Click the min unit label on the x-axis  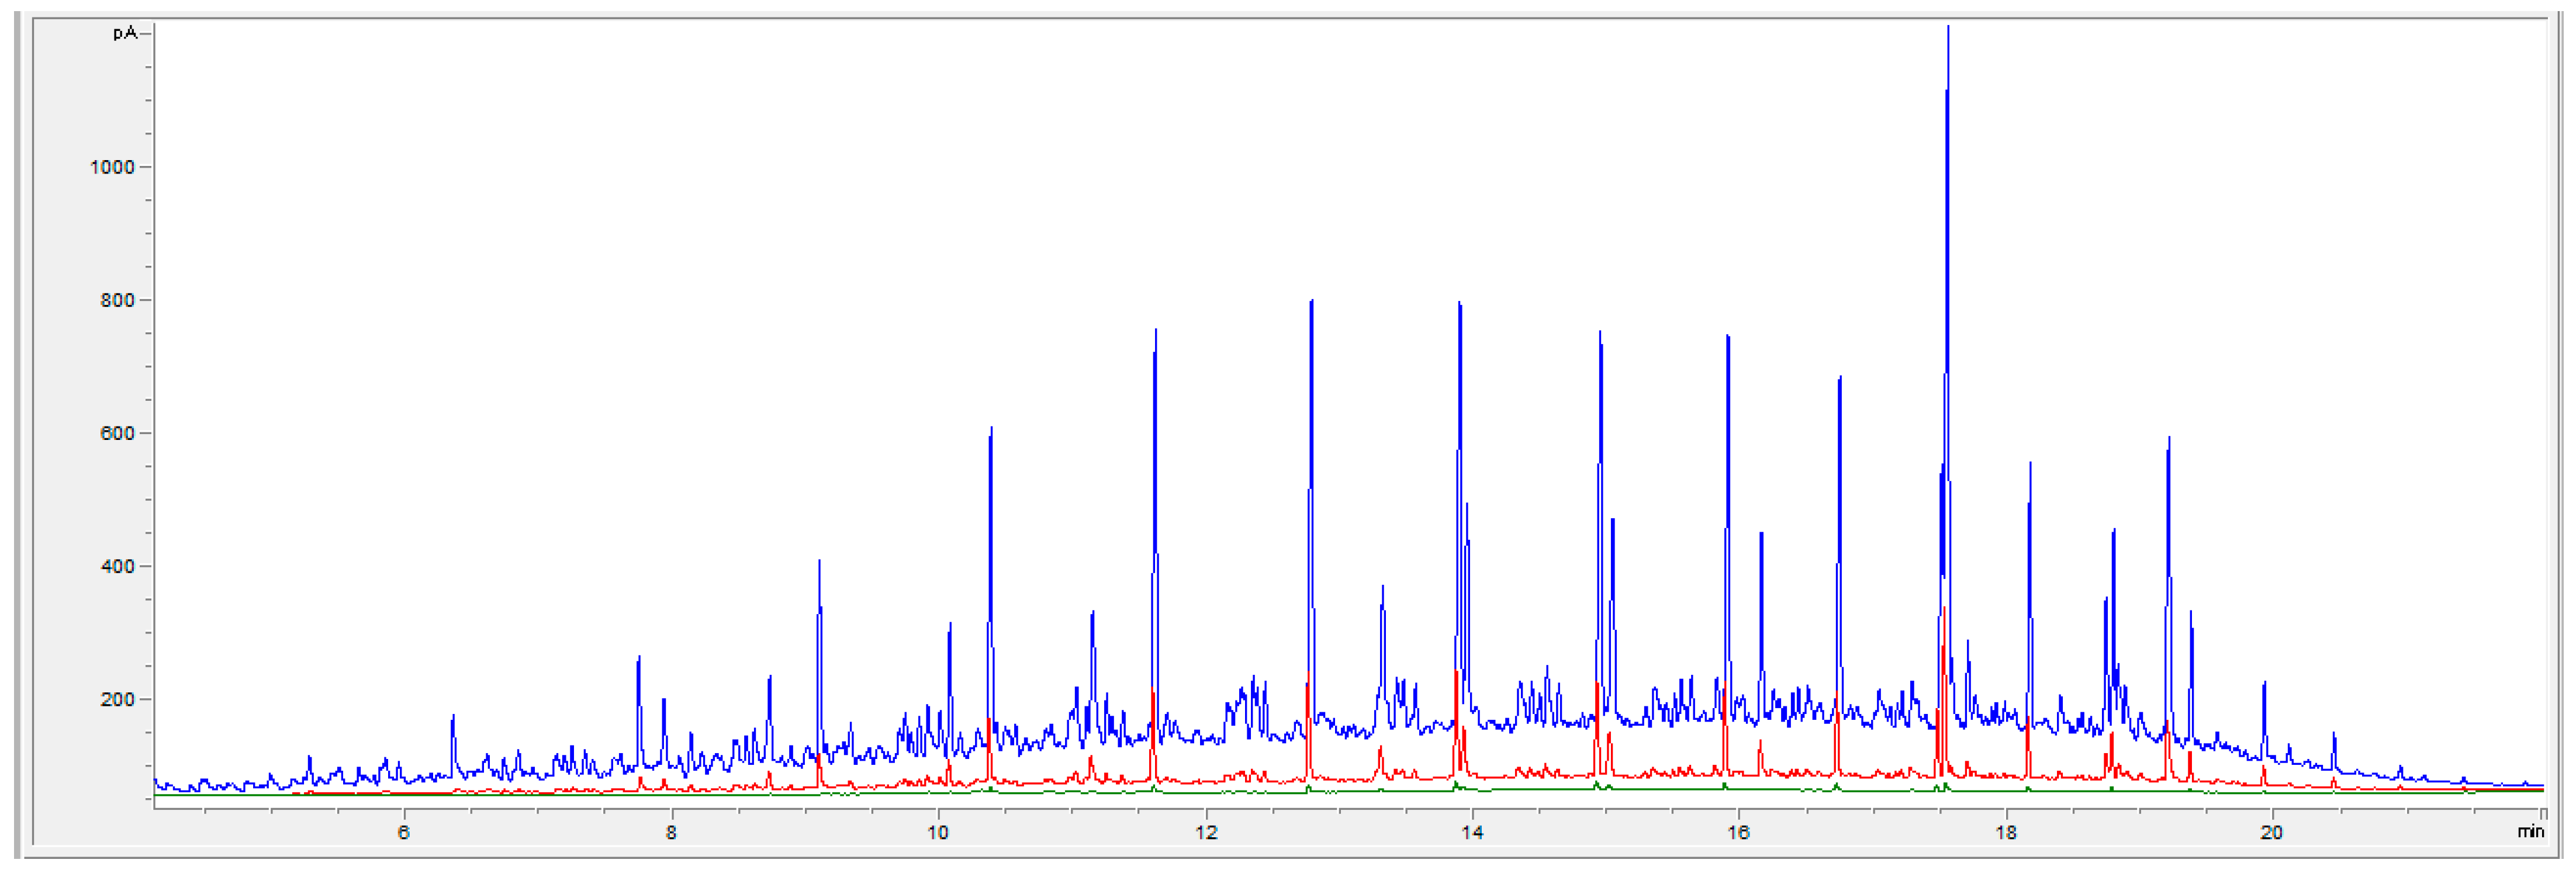[x=2531, y=832]
